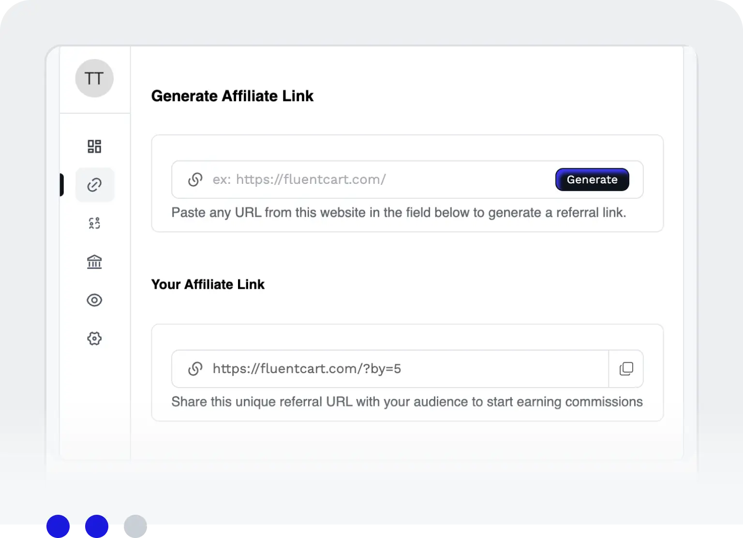
Task: Click the bank payouts icon
Action: (x=94, y=261)
